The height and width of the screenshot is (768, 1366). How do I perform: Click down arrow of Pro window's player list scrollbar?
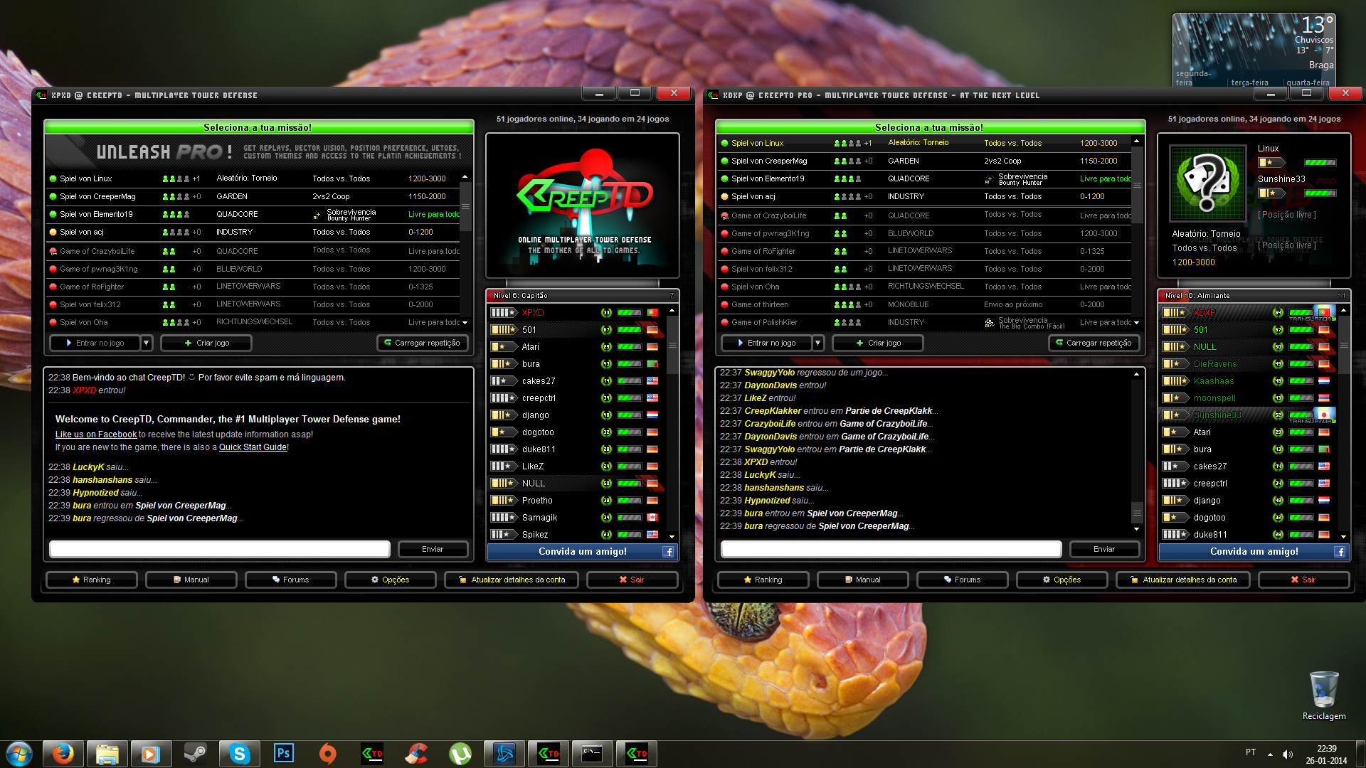(x=1343, y=537)
